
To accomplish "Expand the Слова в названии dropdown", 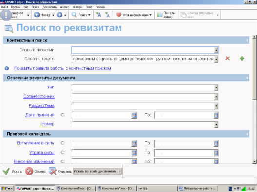I will (x=216, y=50).
